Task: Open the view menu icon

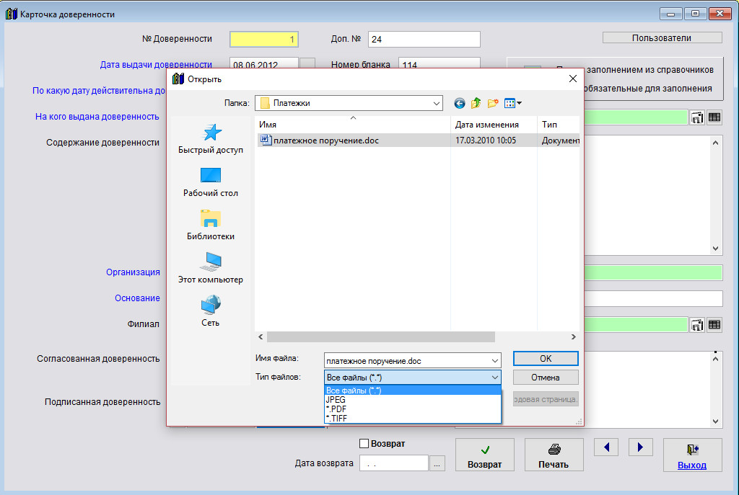Action: point(512,103)
